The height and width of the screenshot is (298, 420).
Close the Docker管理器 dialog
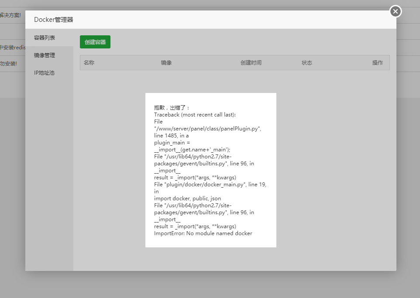pos(396,11)
